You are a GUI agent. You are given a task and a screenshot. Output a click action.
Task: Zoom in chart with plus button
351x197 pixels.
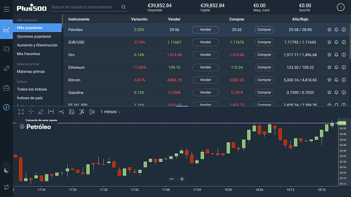tap(182, 179)
